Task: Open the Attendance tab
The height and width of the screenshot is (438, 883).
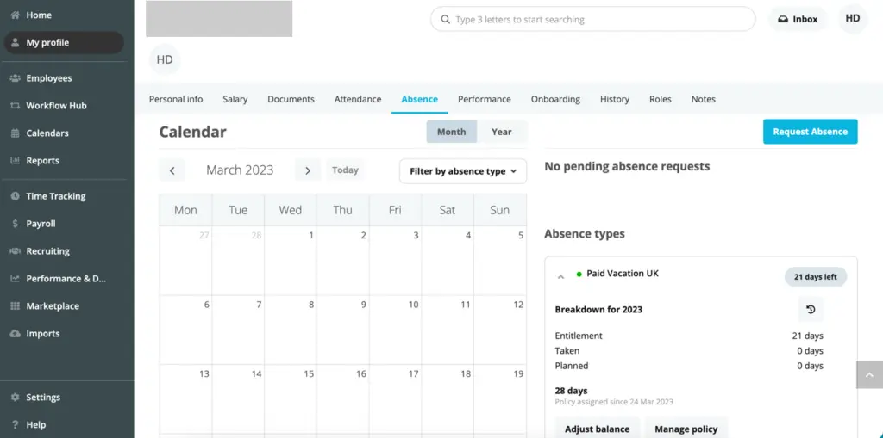Action: (x=358, y=99)
